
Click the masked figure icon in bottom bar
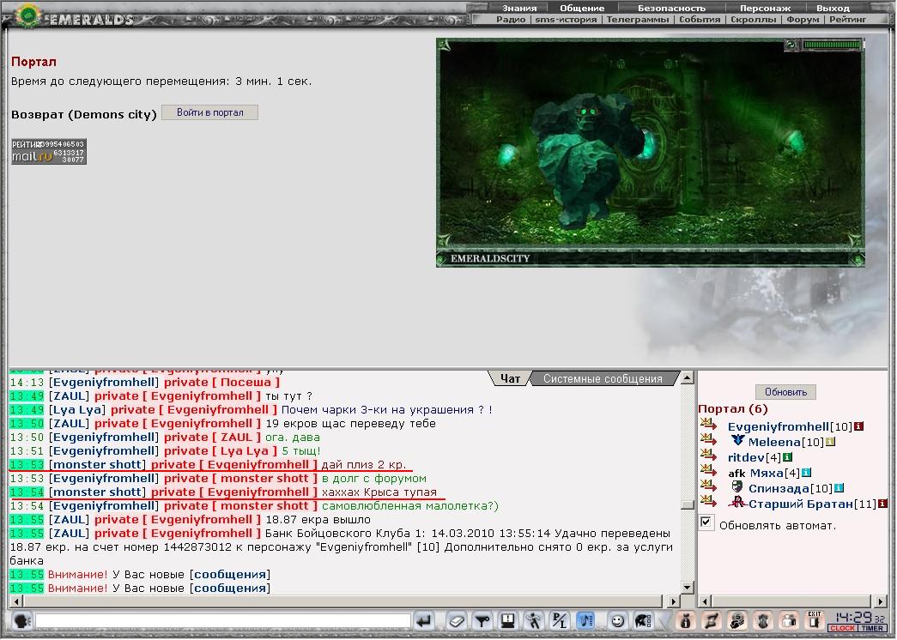[x=736, y=620]
